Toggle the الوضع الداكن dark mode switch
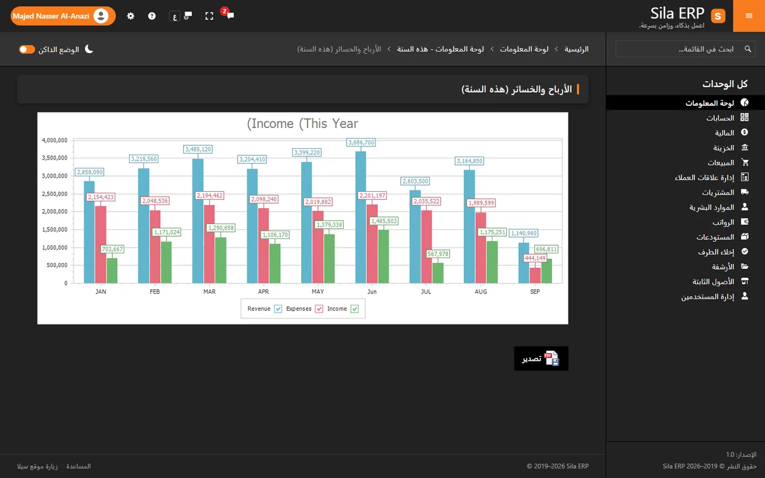The width and height of the screenshot is (765, 478). coord(27,50)
